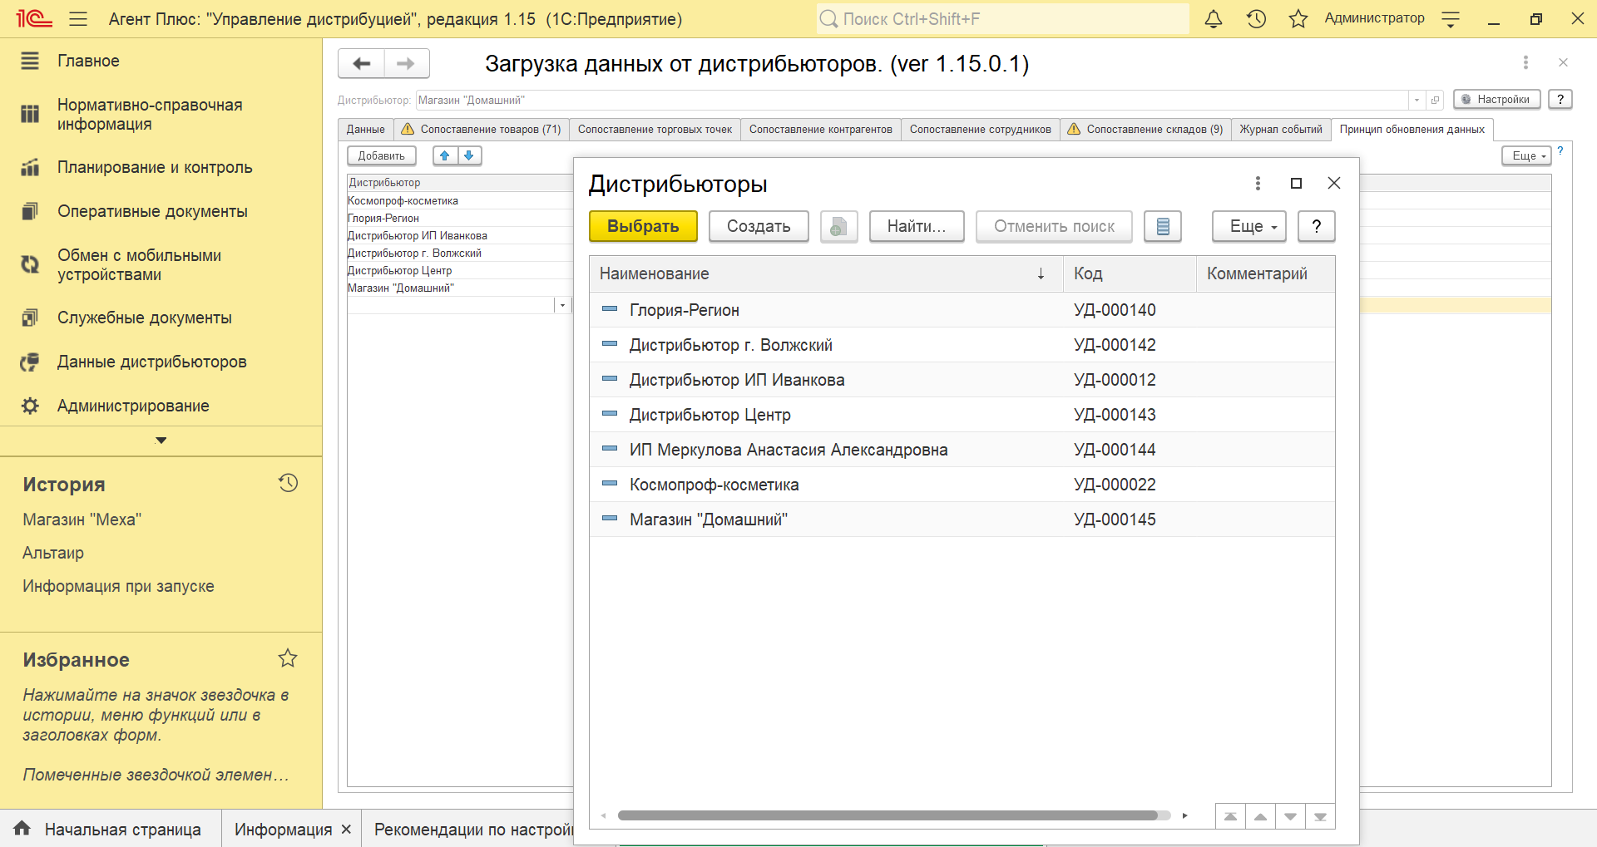The image size is (1597, 847).
Task: Select ИП Меркулова Анастасия Александровна row
Action: (x=962, y=450)
